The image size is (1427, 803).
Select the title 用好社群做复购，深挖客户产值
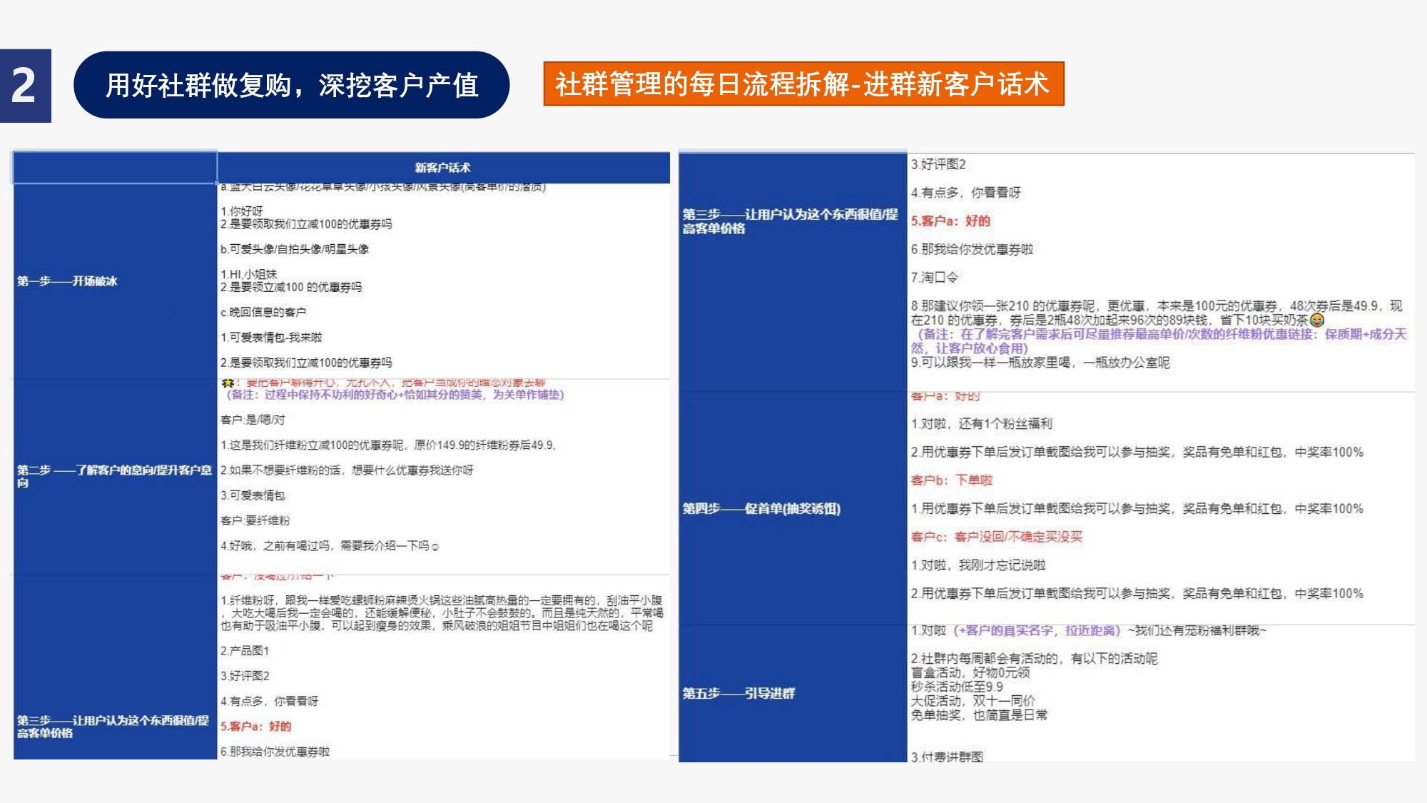pyautogui.click(x=292, y=85)
